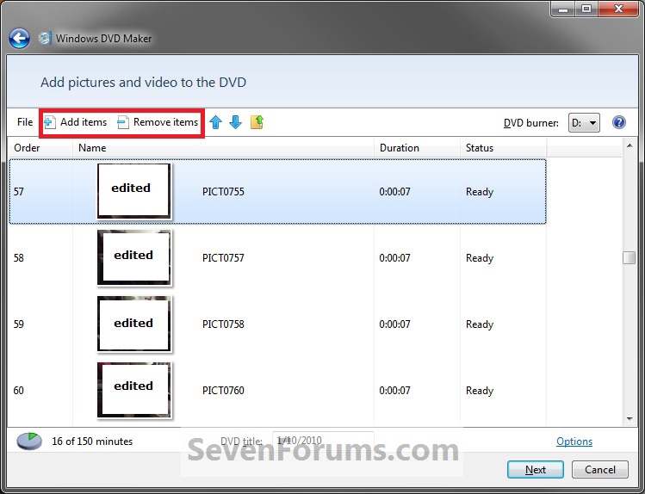Viewport: 645px width, 494px height.
Task: Click the Order column header
Action: pos(40,148)
